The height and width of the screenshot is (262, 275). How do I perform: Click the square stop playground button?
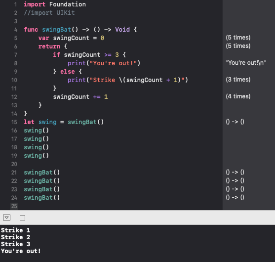click(x=22, y=218)
